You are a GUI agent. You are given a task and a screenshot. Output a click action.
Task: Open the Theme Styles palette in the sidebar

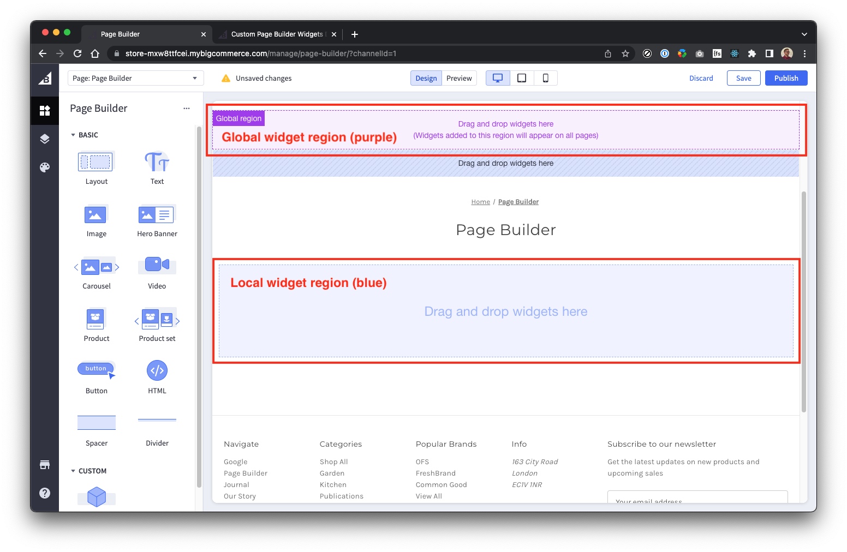point(45,167)
